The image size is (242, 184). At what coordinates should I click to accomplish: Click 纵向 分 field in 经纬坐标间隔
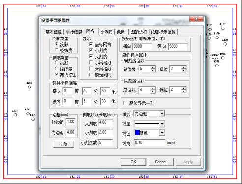point(87,101)
